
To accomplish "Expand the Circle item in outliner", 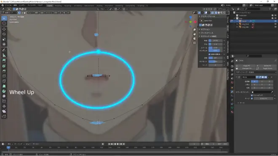I will (x=237, y=21).
